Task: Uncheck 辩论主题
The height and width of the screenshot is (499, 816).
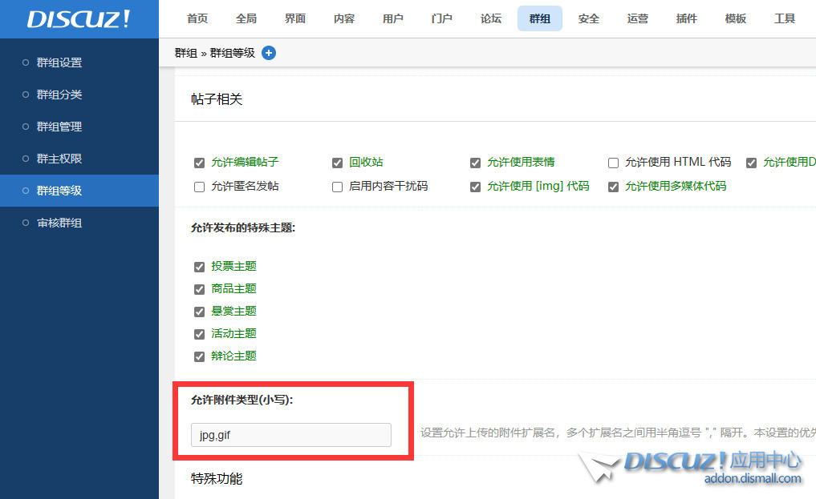Action: click(x=198, y=356)
